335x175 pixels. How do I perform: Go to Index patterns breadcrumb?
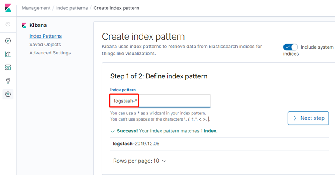(72, 8)
